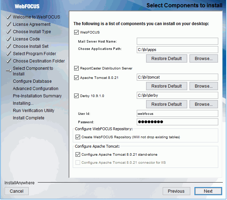Click the Welcome to WebFOCUS step

36,17
